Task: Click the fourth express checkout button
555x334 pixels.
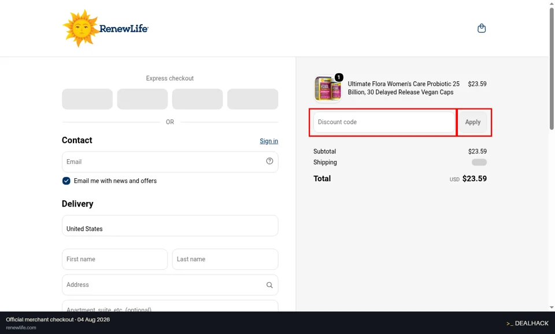Action: (253, 99)
